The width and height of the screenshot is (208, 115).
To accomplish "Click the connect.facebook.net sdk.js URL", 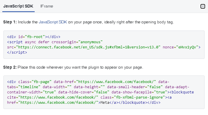I will 88,47.
